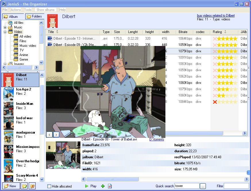The image size is (251, 191).
Task: Click the album list's up arrow
Action: click(x=42, y=75)
